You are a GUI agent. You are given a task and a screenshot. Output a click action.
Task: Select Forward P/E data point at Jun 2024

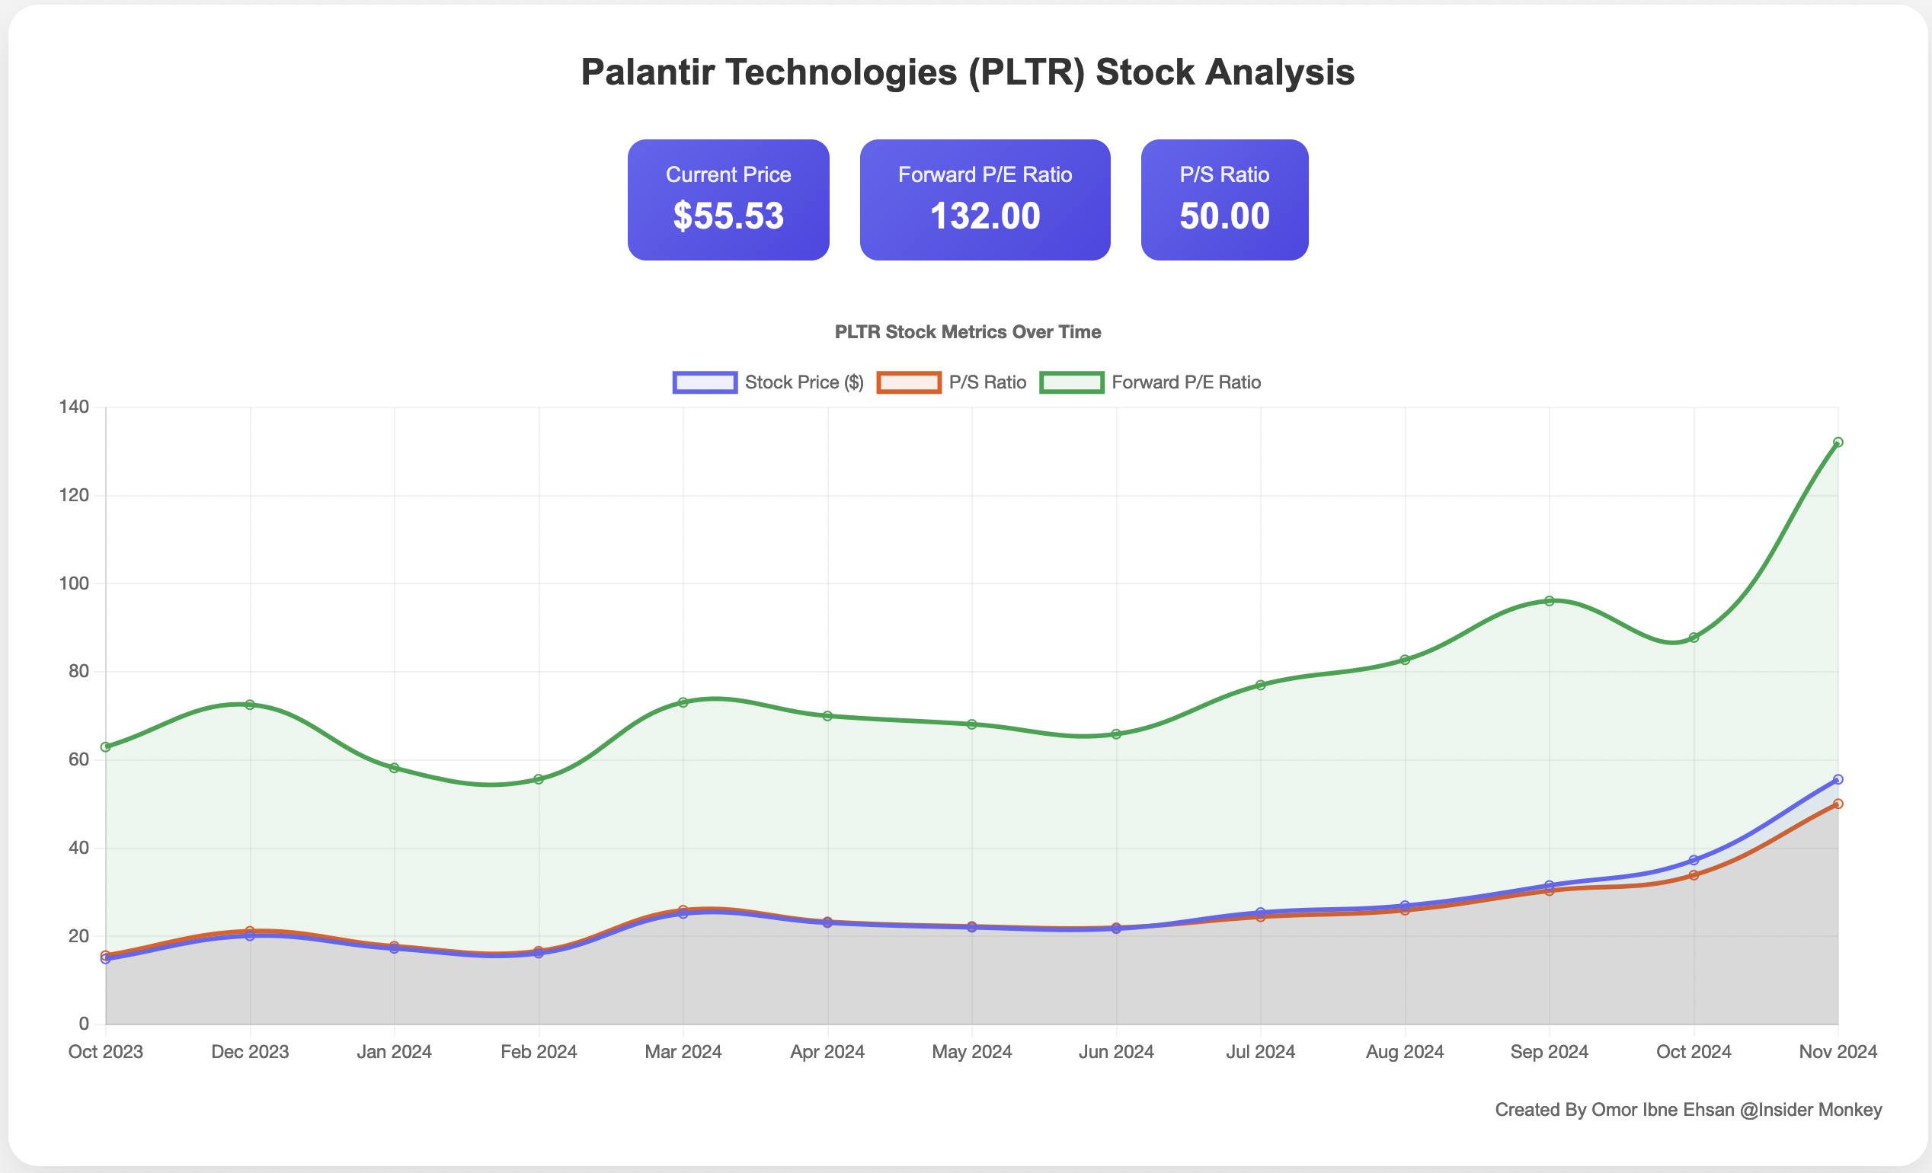(x=1117, y=734)
